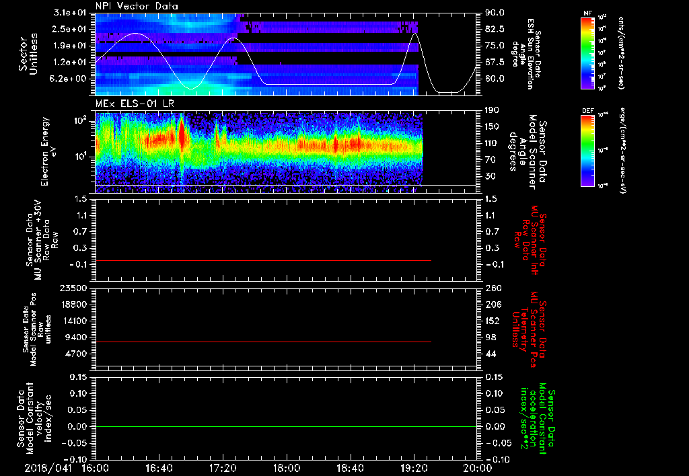This screenshot has height=476, width=689.
Task: Click the ELS electron energy spectrogram
Action: (259, 152)
